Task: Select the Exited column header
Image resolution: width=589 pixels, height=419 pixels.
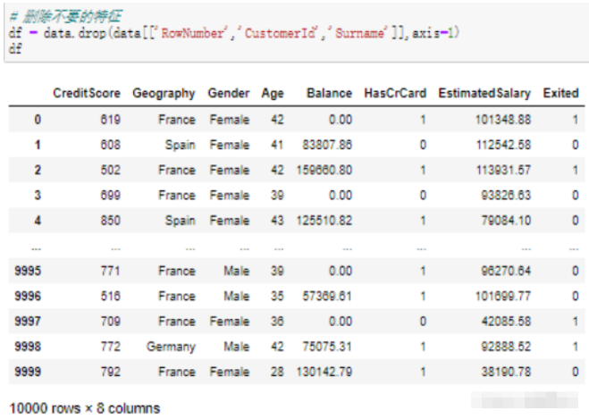Action: [560, 94]
